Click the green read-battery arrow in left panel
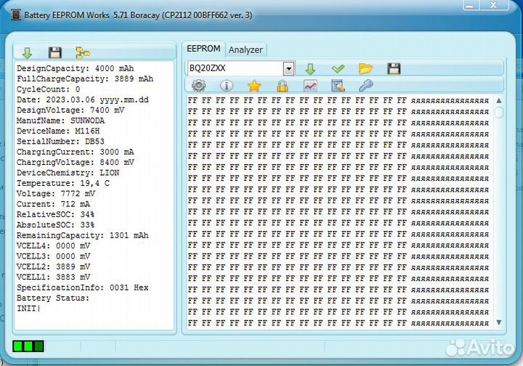Viewport: 523px width, 366px height. coord(28,52)
